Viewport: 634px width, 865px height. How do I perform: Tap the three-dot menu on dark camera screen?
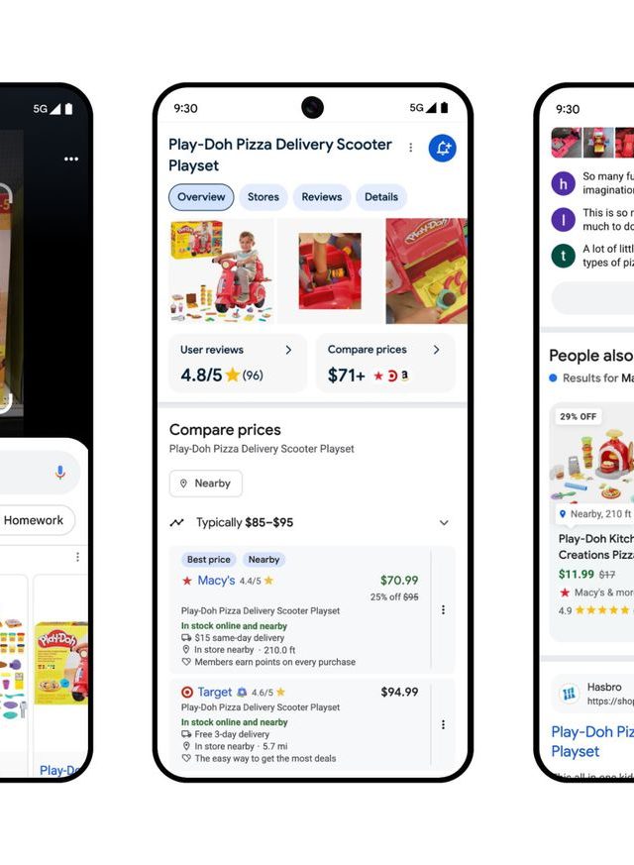[71, 159]
